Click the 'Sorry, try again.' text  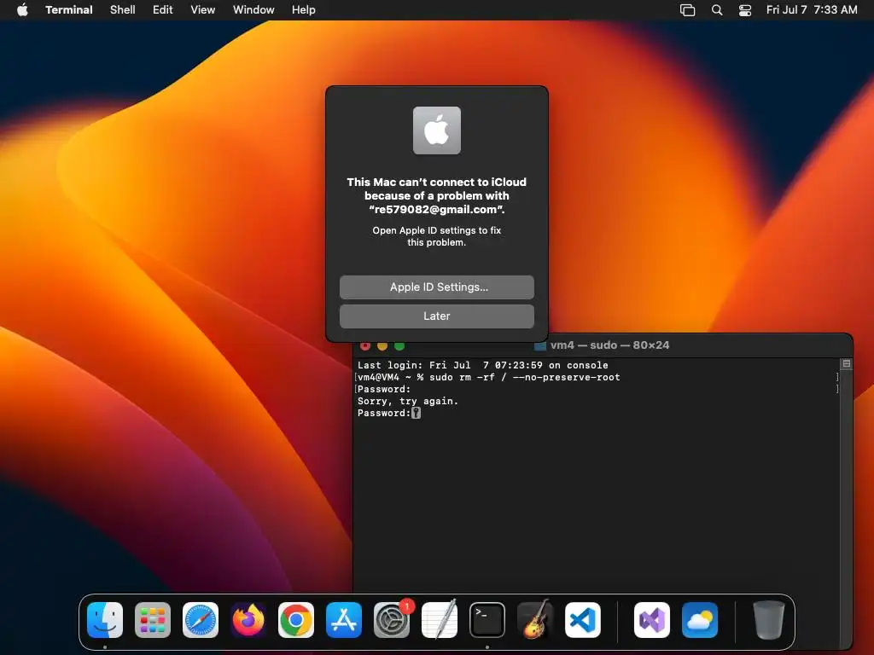point(408,401)
